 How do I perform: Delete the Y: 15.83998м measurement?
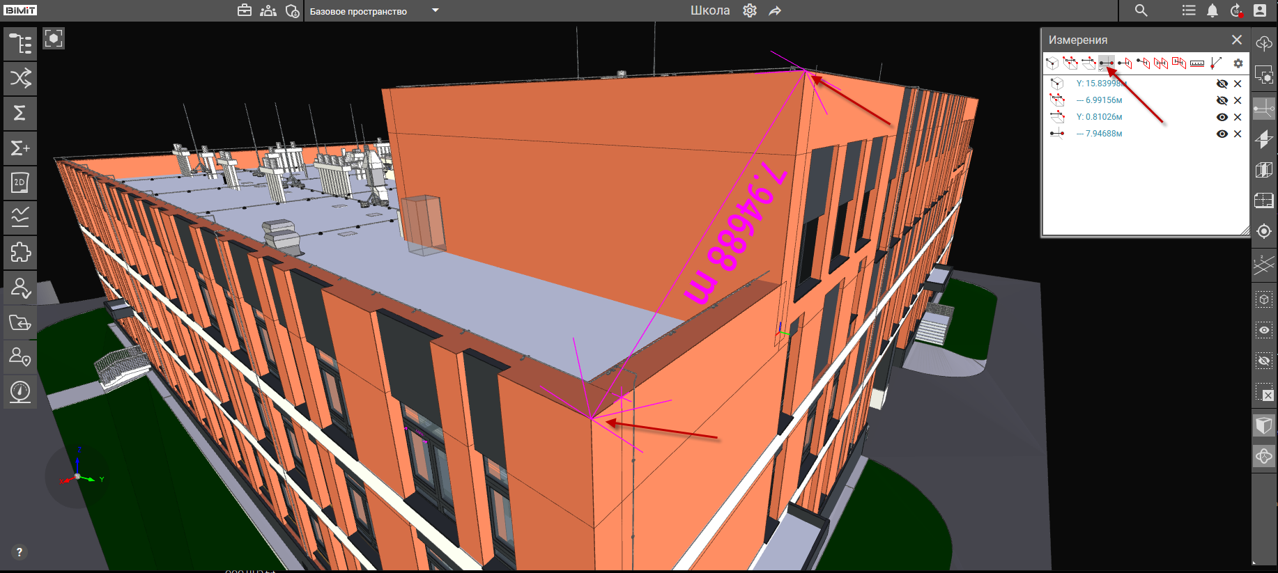click(x=1238, y=84)
